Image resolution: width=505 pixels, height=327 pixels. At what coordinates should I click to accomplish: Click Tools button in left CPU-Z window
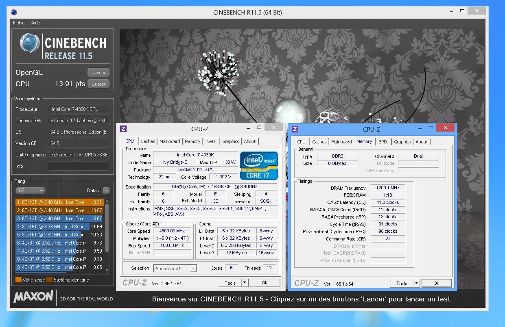(230, 283)
